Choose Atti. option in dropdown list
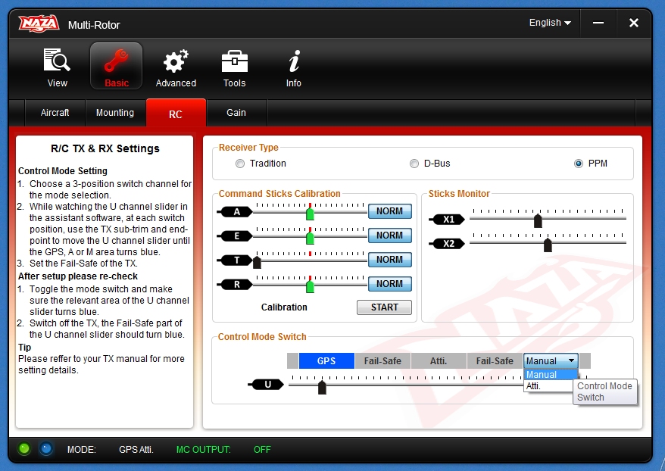Viewport: 665px width, 471px height. [x=548, y=385]
